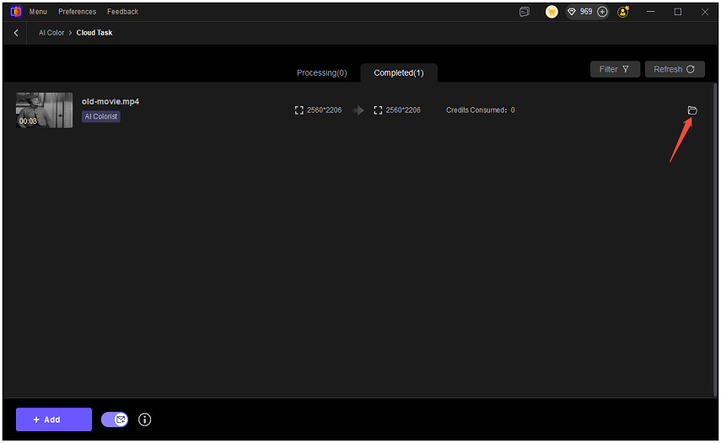Click the app logo icon
Viewport: 721px width, 443px height.
tap(16, 12)
